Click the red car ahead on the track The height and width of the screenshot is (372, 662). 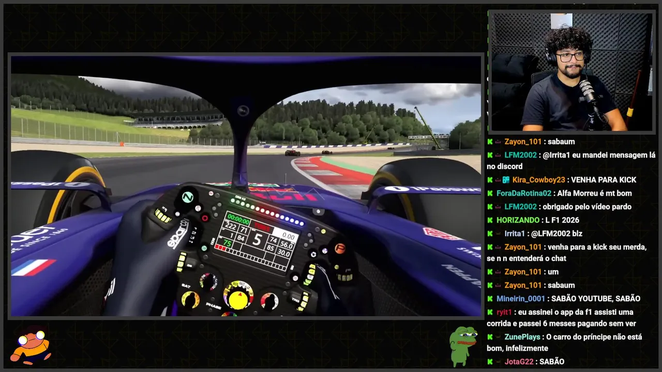click(292, 152)
